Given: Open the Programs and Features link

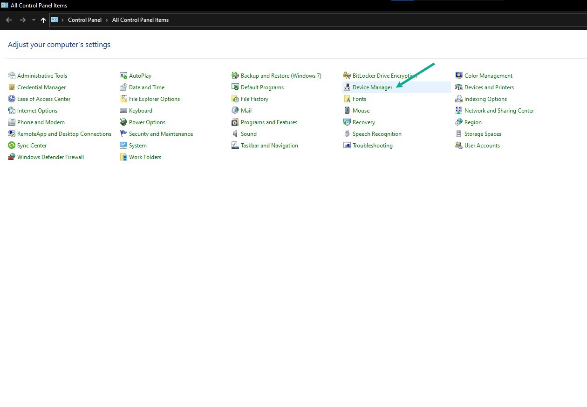Looking at the screenshot, I should [269, 122].
